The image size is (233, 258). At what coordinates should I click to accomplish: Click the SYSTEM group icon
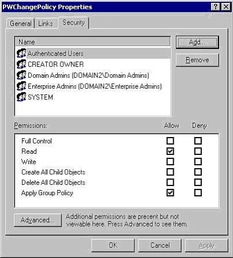(21, 97)
